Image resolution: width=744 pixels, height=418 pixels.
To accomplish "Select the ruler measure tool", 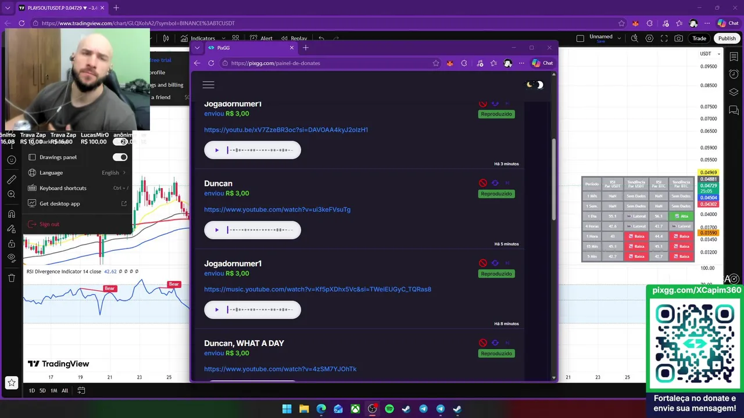I will pos(11,179).
